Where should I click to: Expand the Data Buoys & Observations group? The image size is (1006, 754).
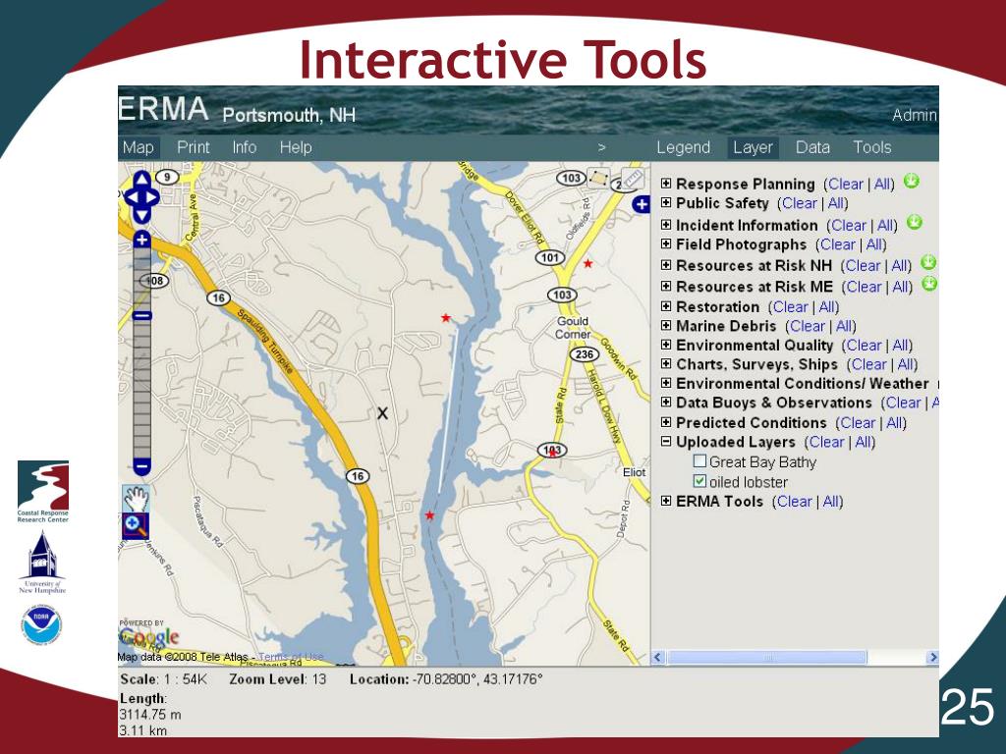[x=666, y=403]
